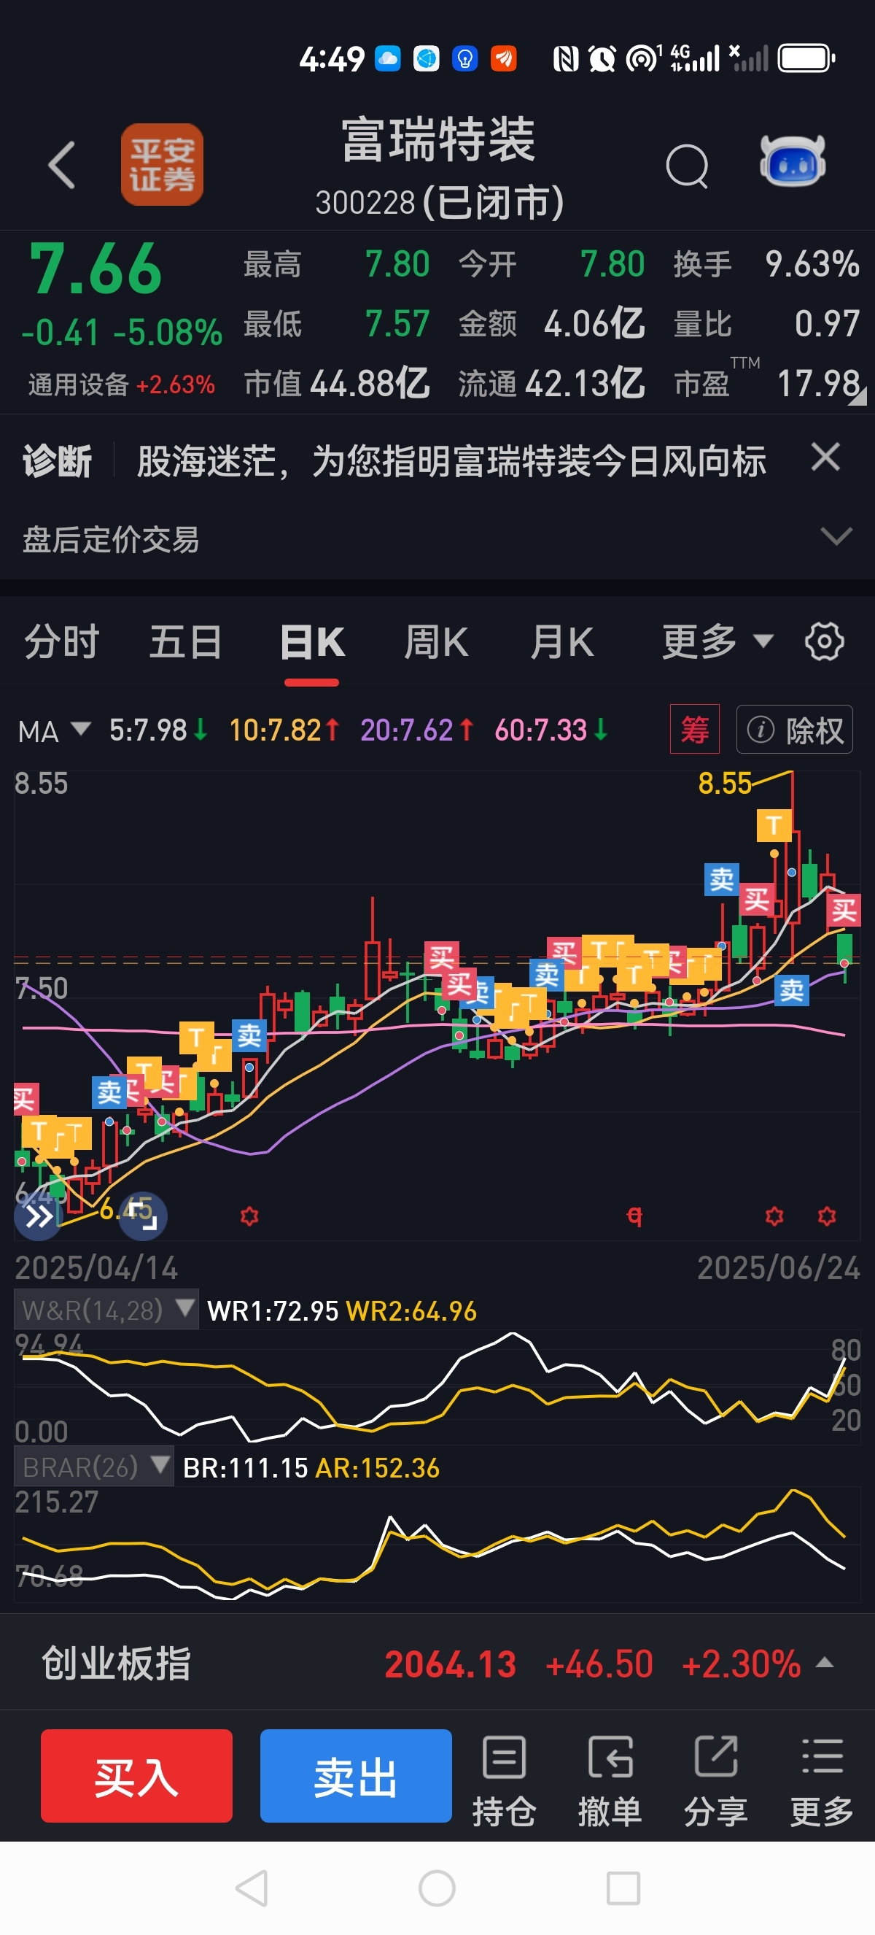875x1935 pixels.
Task: Tap the blue 卖出 button
Action: click(356, 1776)
